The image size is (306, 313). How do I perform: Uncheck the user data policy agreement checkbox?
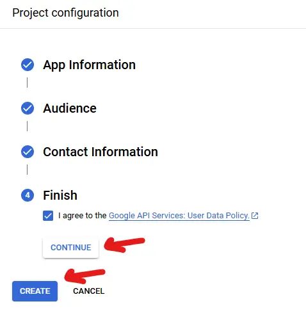[x=48, y=216]
